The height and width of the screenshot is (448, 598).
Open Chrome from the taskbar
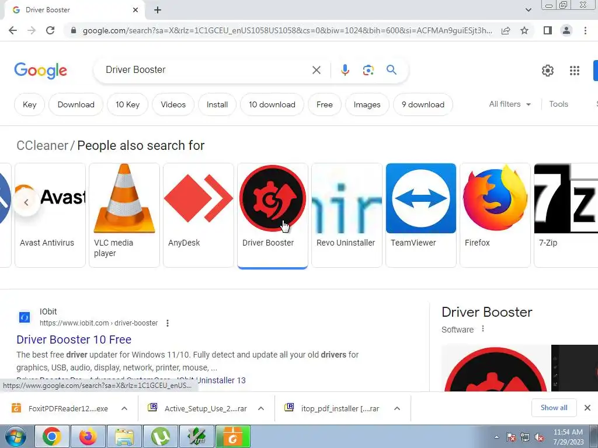point(52,436)
